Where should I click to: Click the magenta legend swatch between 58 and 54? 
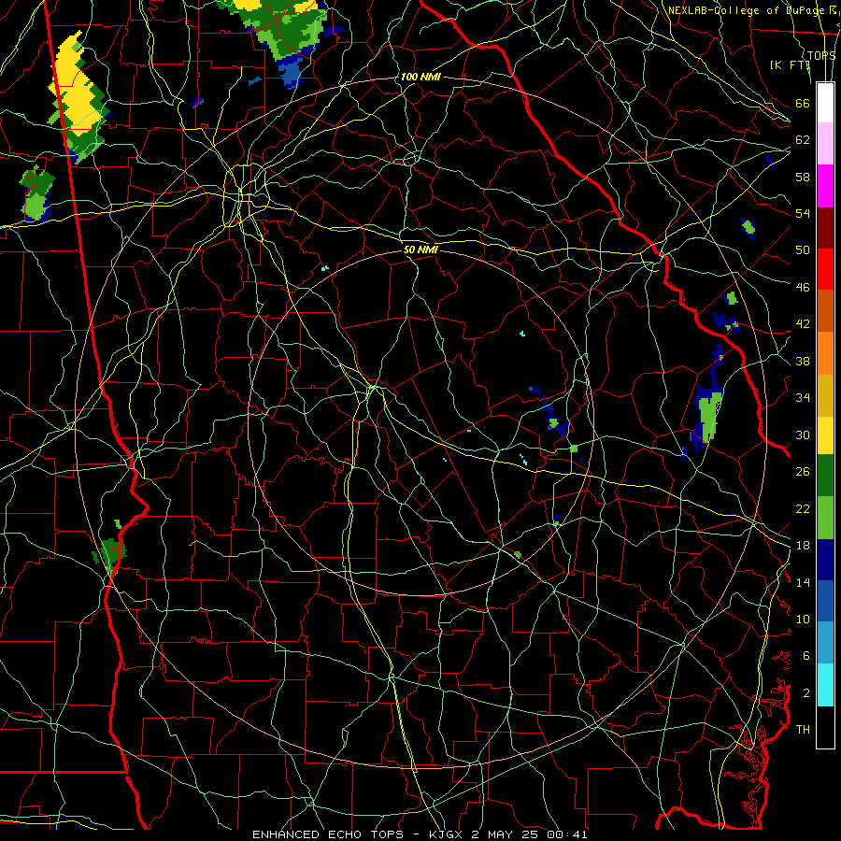click(x=825, y=186)
